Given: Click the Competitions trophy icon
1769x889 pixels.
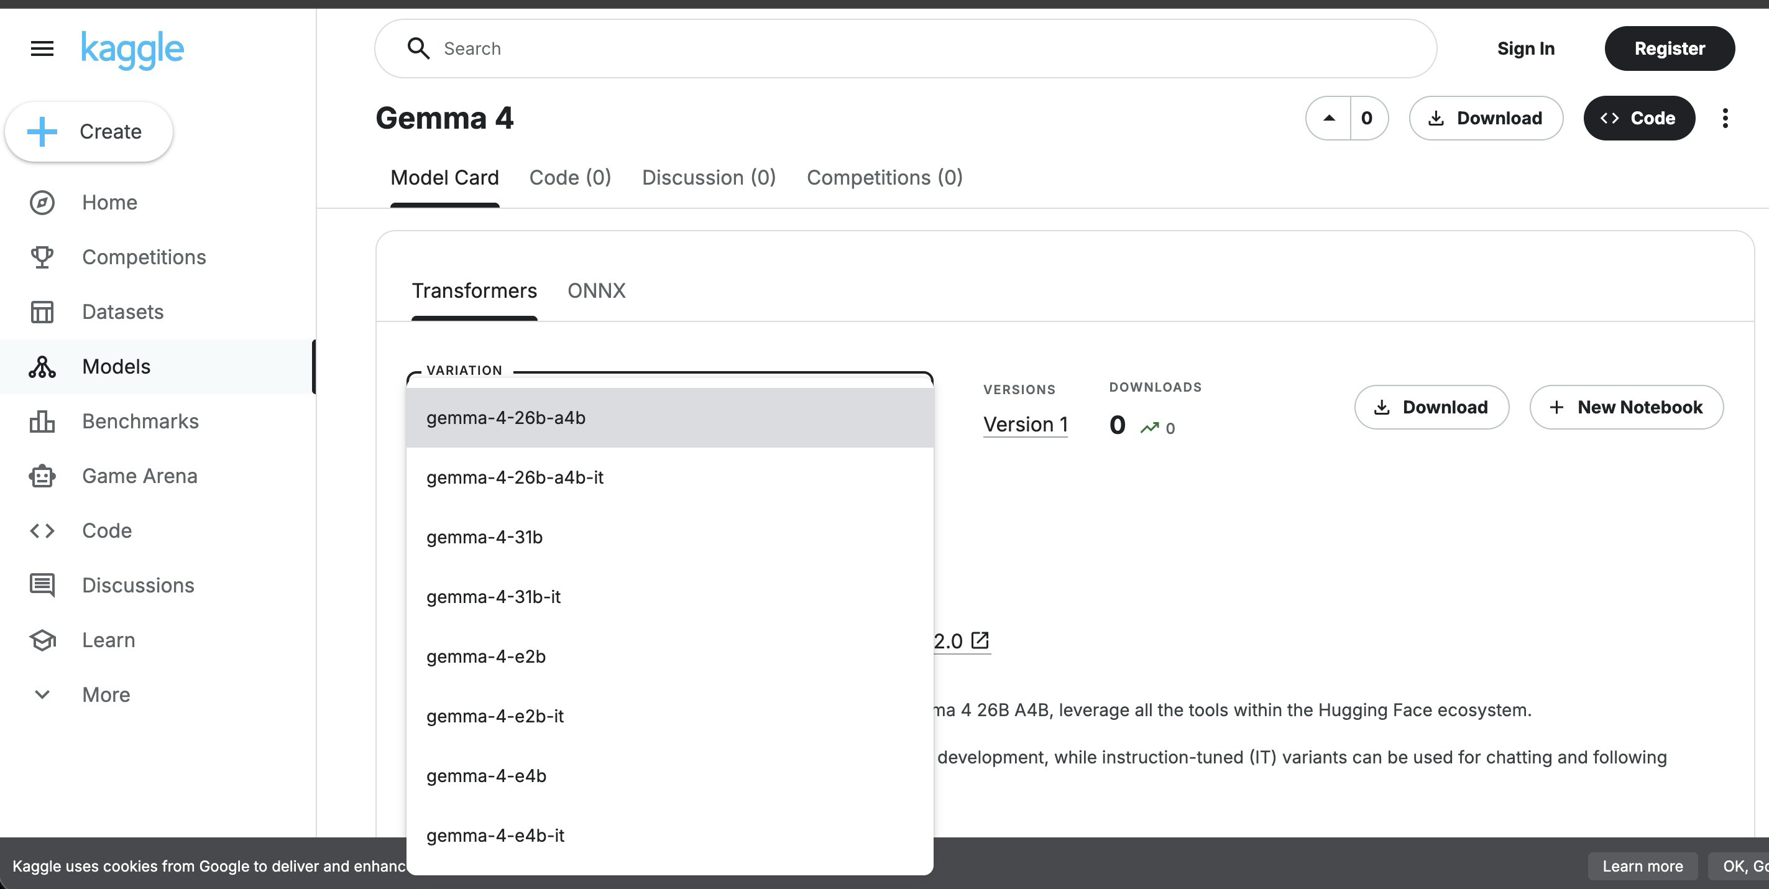Looking at the screenshot, I should click(x=42, y=257).
